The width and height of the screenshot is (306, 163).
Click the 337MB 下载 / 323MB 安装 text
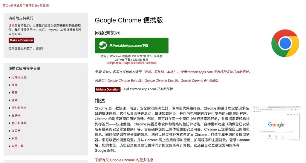(131, 59)
